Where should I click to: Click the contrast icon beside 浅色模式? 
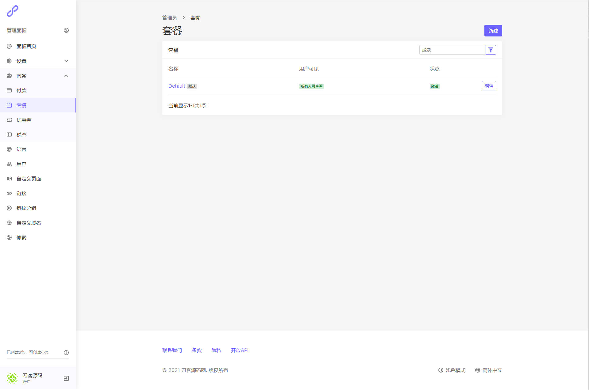pyautogui.click(x=441, y=370)
